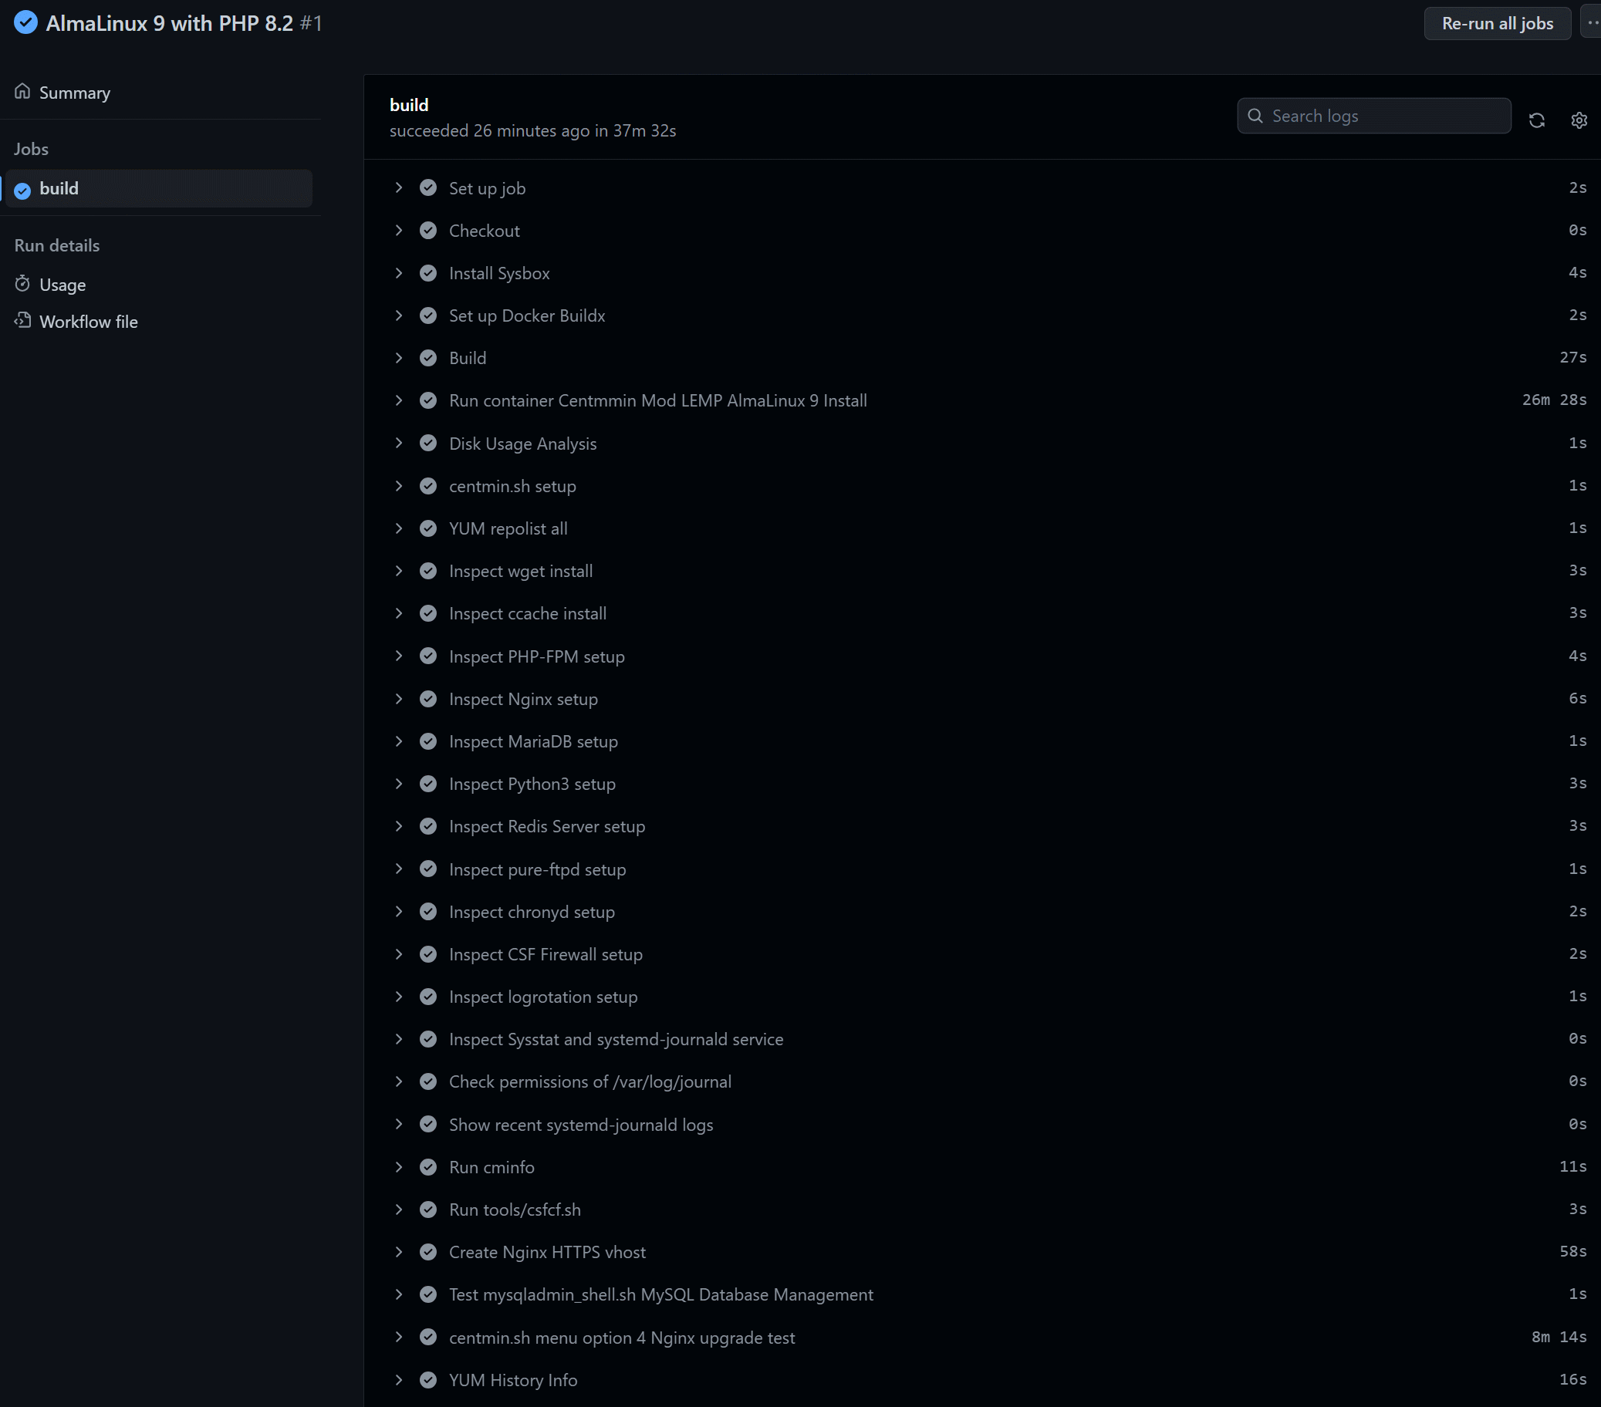This screenshot has height=1407, width=1601.
Task: Click the Build step label
Action: coord(468,358)
